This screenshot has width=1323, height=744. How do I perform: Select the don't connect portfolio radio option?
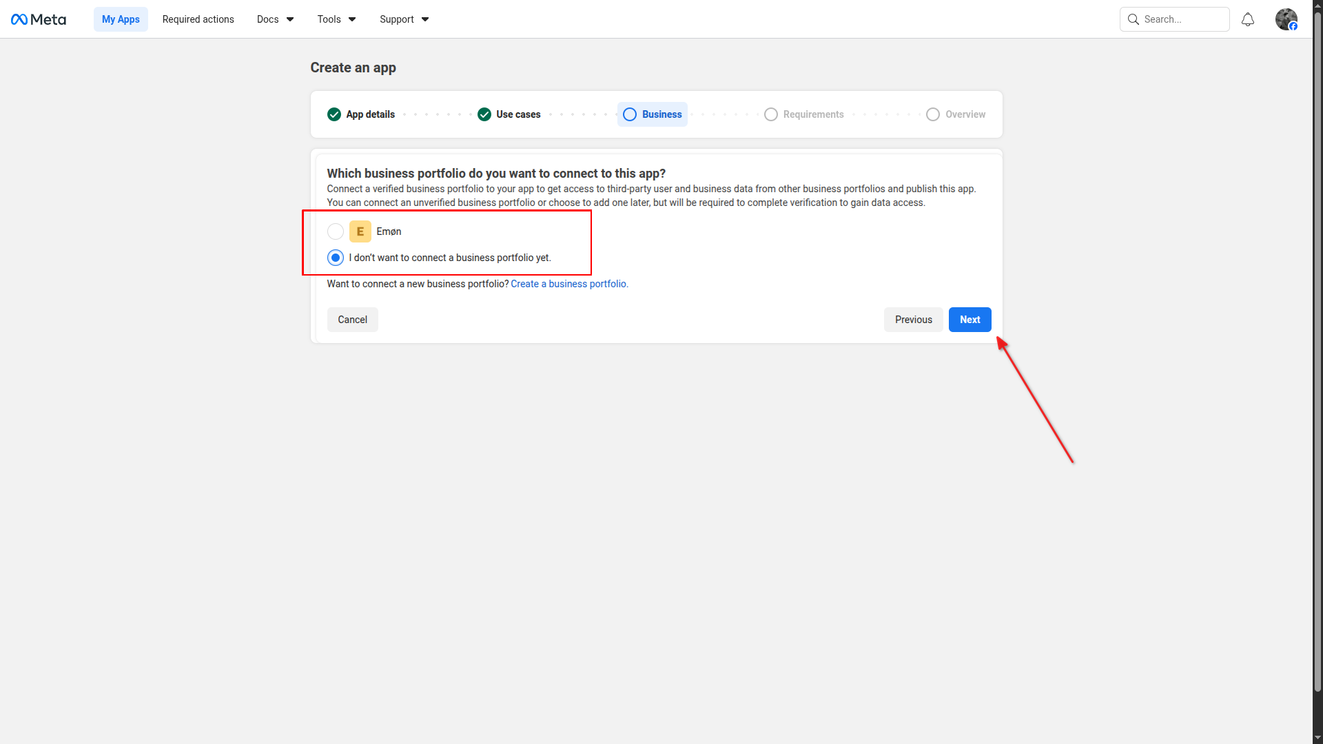click(336, 258)
